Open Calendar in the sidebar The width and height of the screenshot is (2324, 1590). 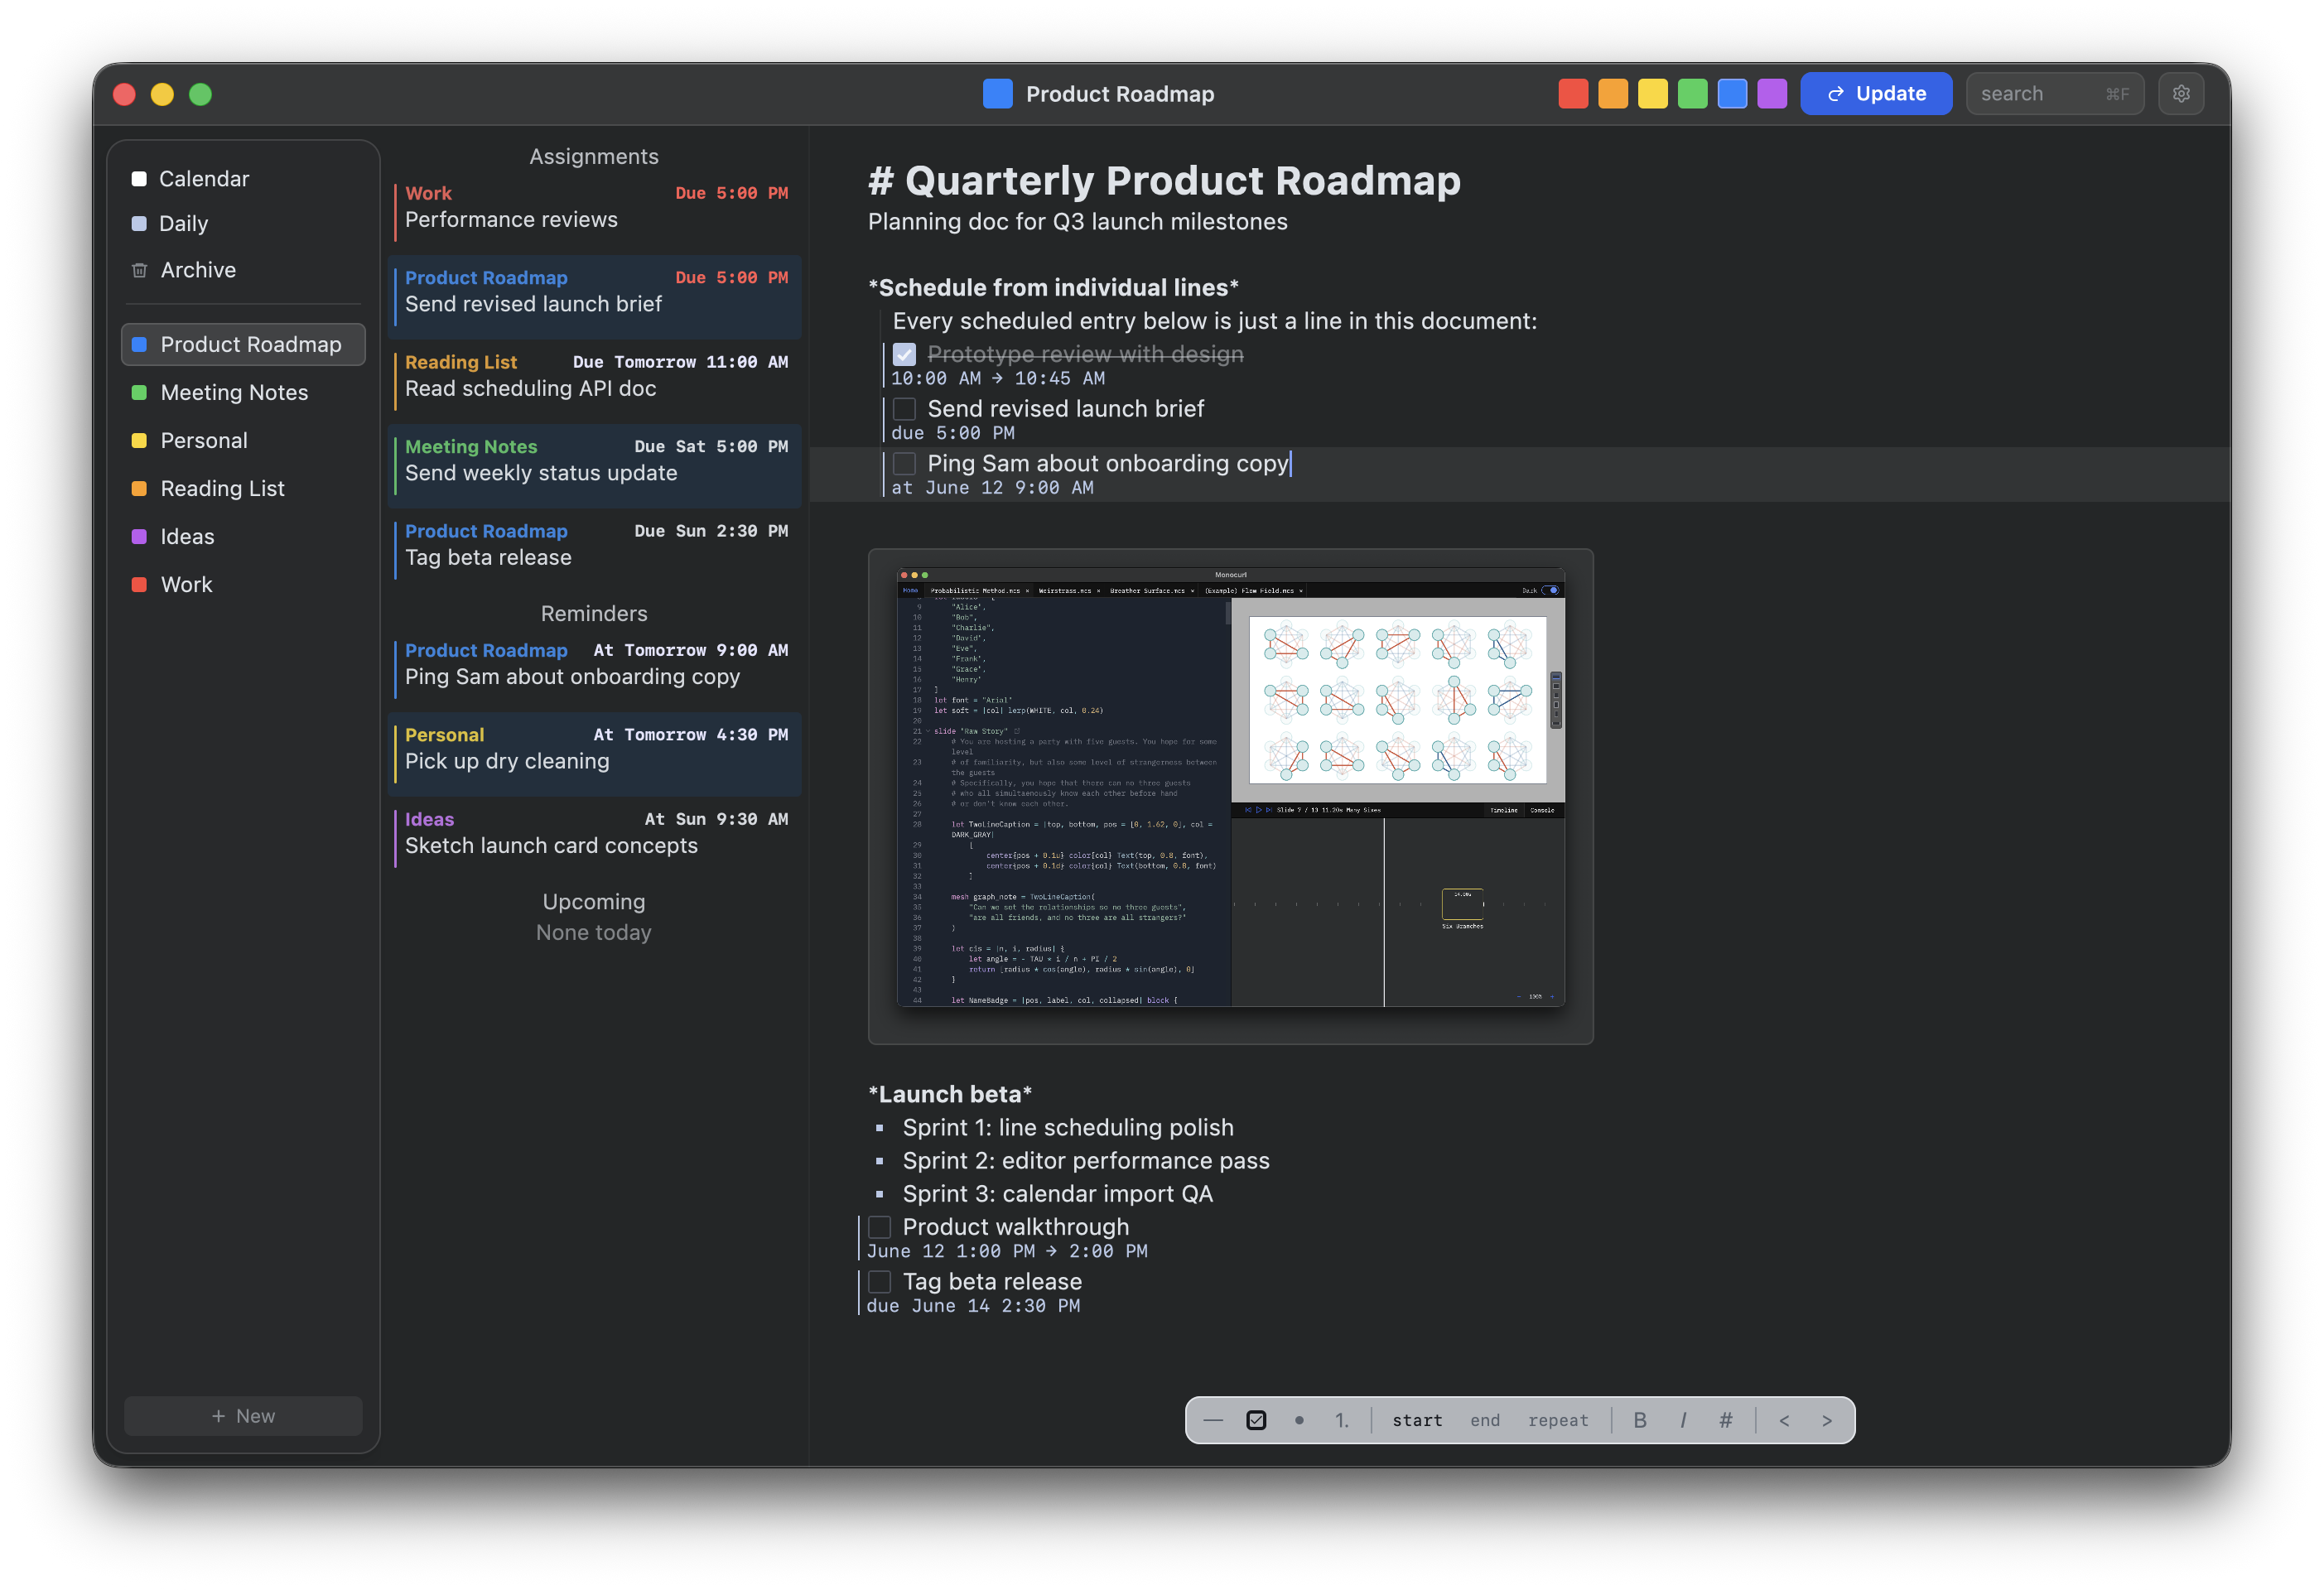click(x=243, y=179)
